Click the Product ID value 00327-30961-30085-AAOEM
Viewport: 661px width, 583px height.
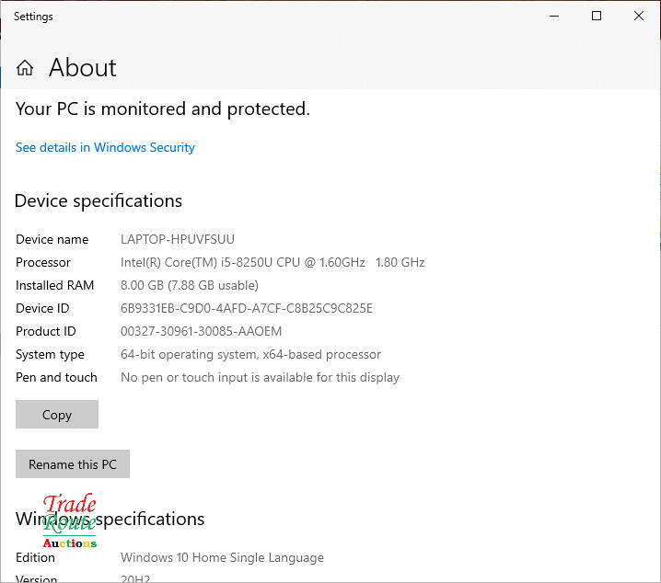202,331
